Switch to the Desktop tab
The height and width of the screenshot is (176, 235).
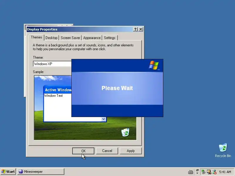(x=51, y=38)
